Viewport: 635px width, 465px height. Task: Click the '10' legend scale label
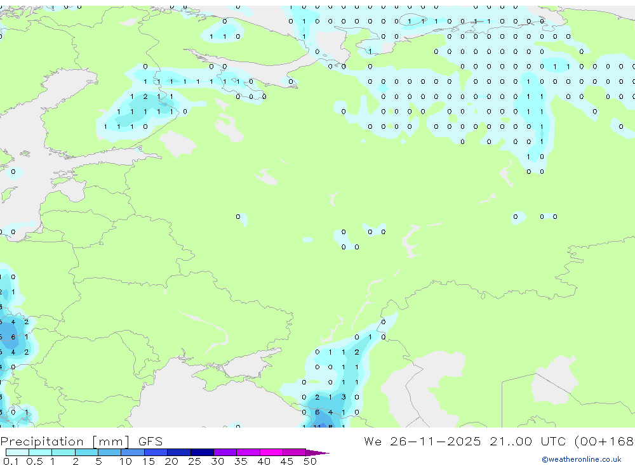point(125,461)
